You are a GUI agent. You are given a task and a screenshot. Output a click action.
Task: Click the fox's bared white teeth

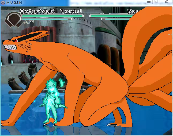[x=10, y=47]
